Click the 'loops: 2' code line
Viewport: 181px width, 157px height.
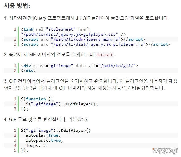coord(36,145)
